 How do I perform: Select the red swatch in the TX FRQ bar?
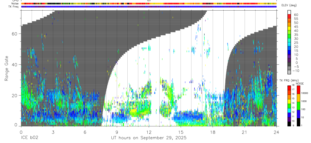(289, 88)
